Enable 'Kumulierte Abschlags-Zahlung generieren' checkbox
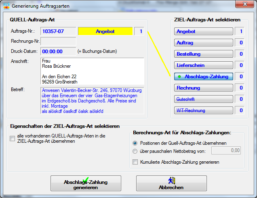 point(135,162)
